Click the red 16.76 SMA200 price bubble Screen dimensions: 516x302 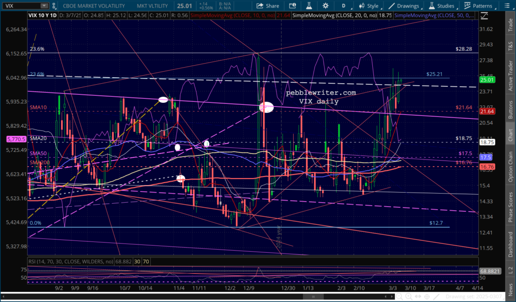pos(487,167)
